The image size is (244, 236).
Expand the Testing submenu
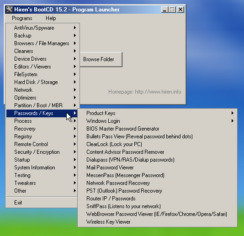(x=42, y=176)
